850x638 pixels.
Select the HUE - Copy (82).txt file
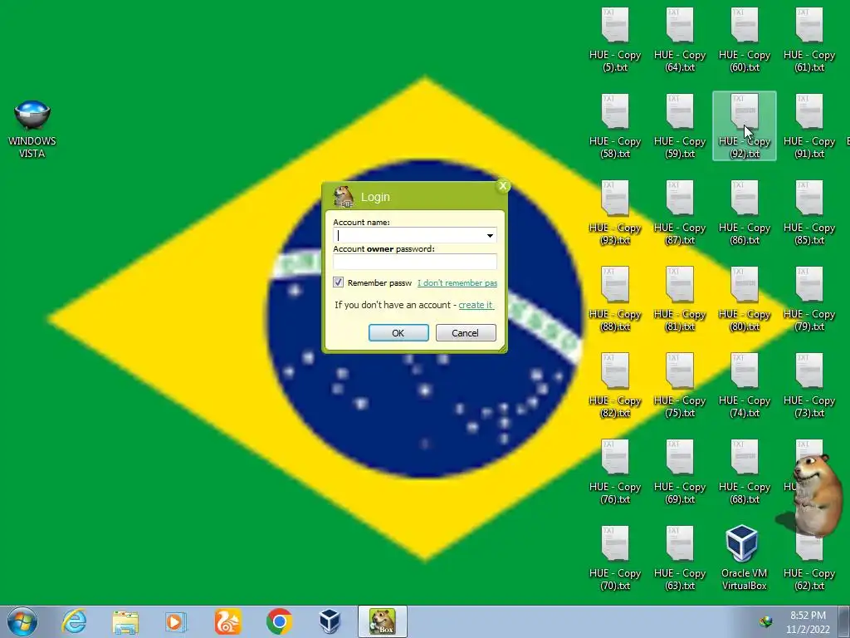coord(615,385)
